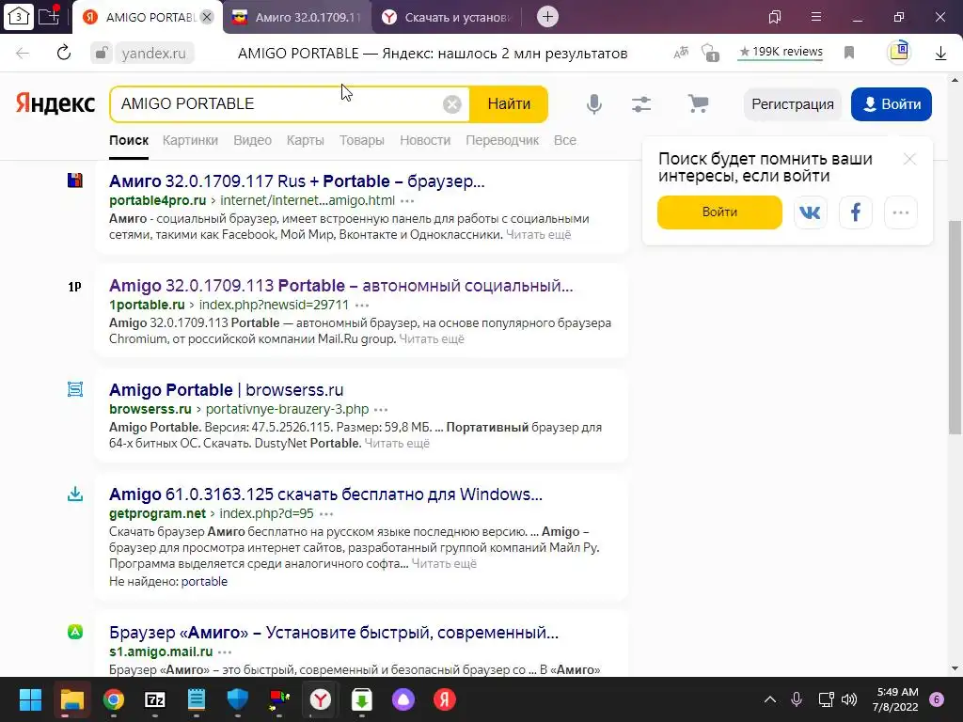
Task: Open options for s1.amigo.mail.ru result
Action: tap(225, 652)
